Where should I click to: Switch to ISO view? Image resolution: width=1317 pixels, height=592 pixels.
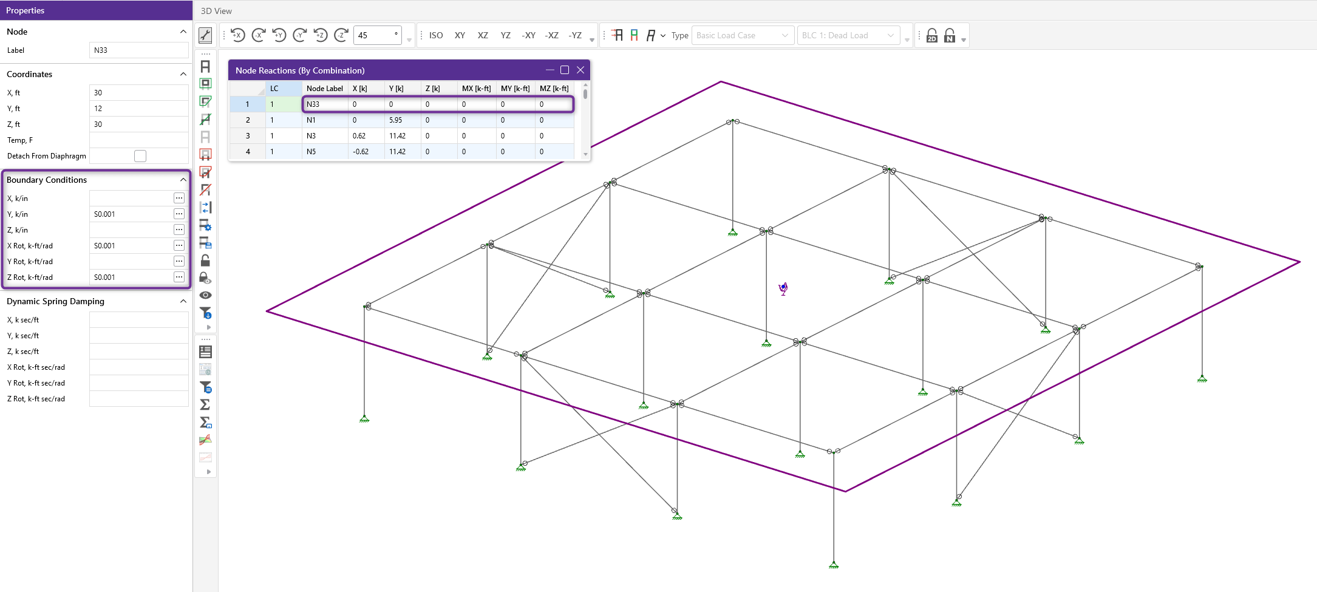tap(436, 35)
